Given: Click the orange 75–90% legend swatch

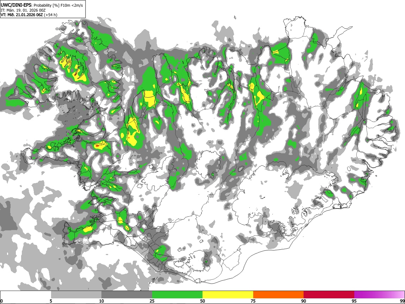Looking at the screenshot, I should (278, 295).
